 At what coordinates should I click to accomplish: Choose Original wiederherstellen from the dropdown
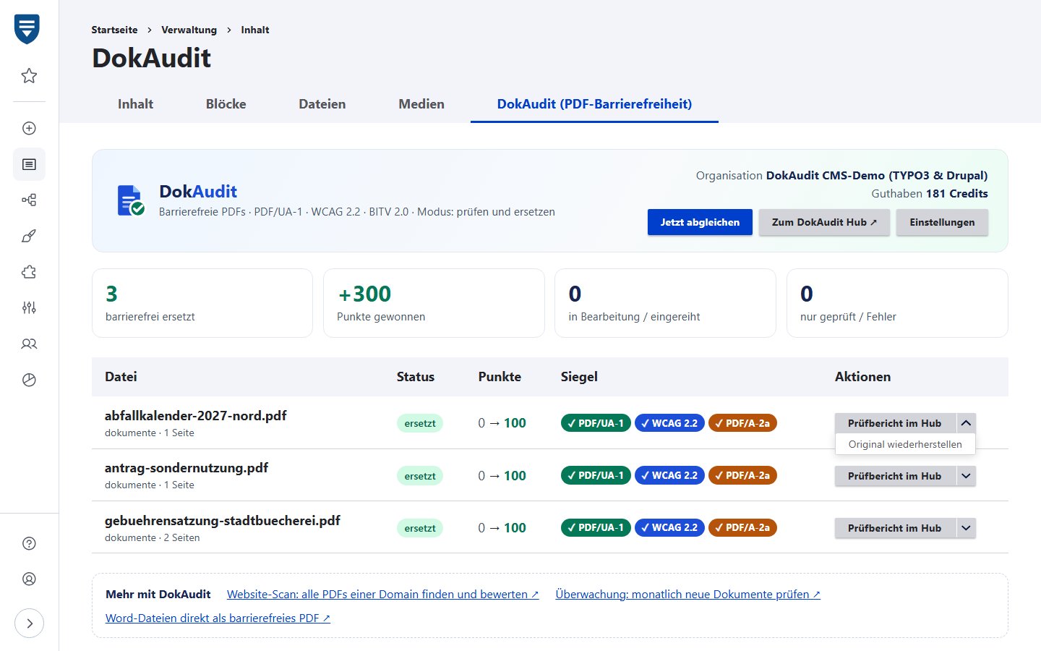click(x=905, y=444)
